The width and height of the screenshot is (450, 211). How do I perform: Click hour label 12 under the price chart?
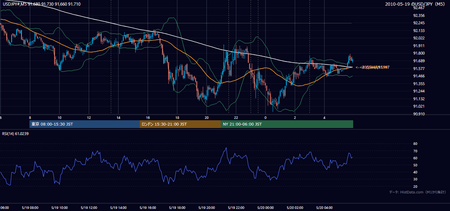89,118
